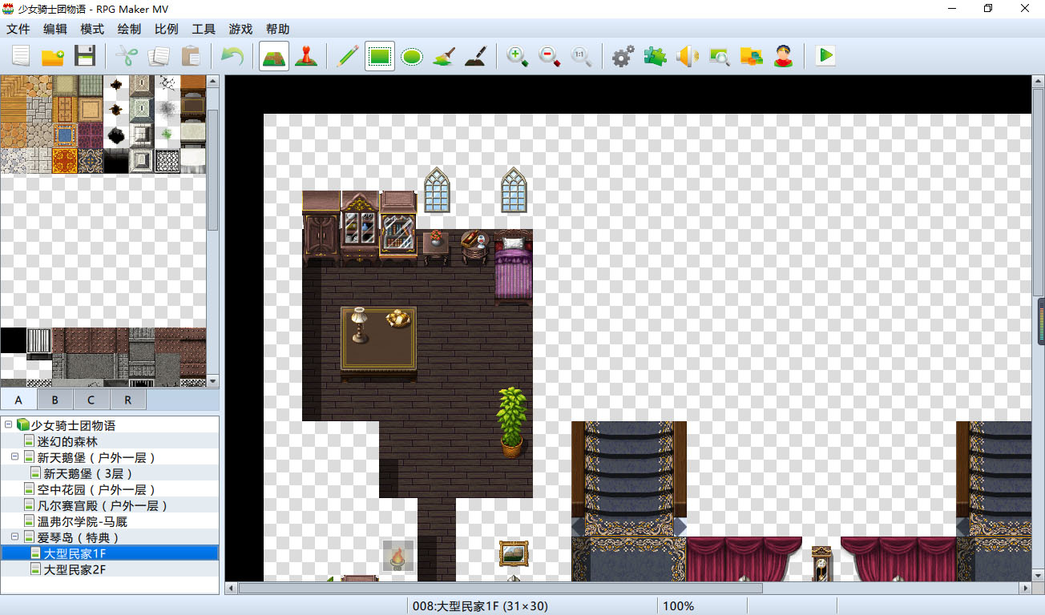Choose the Flood Fill tool
This screenshot has height=615, width=1045.
(x=444, y=56)
